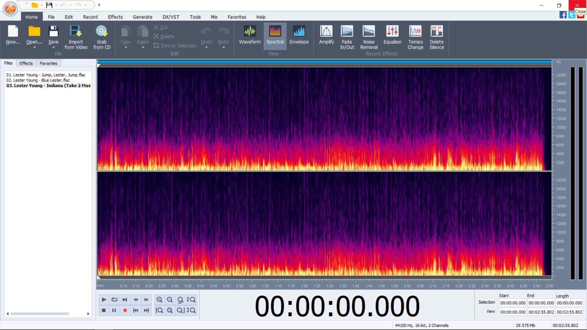Image resolution: width=587 pixels, height=330 pixels.
Task: Switch view to Envelope mode
Action: pyautogui.click(x=299, y=35)
